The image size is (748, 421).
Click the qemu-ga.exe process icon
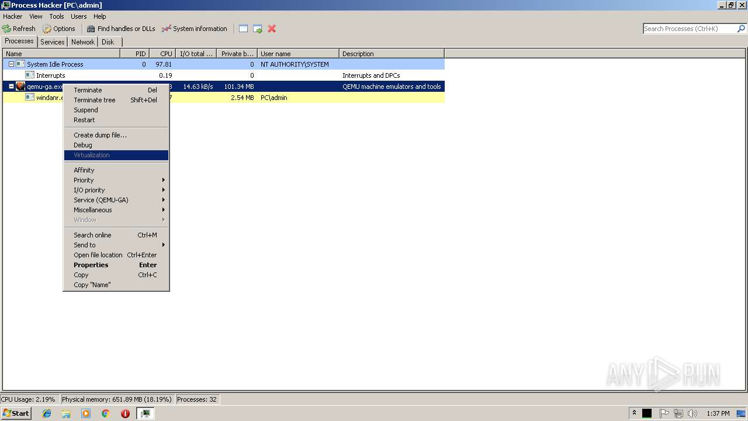pos(20,87)
